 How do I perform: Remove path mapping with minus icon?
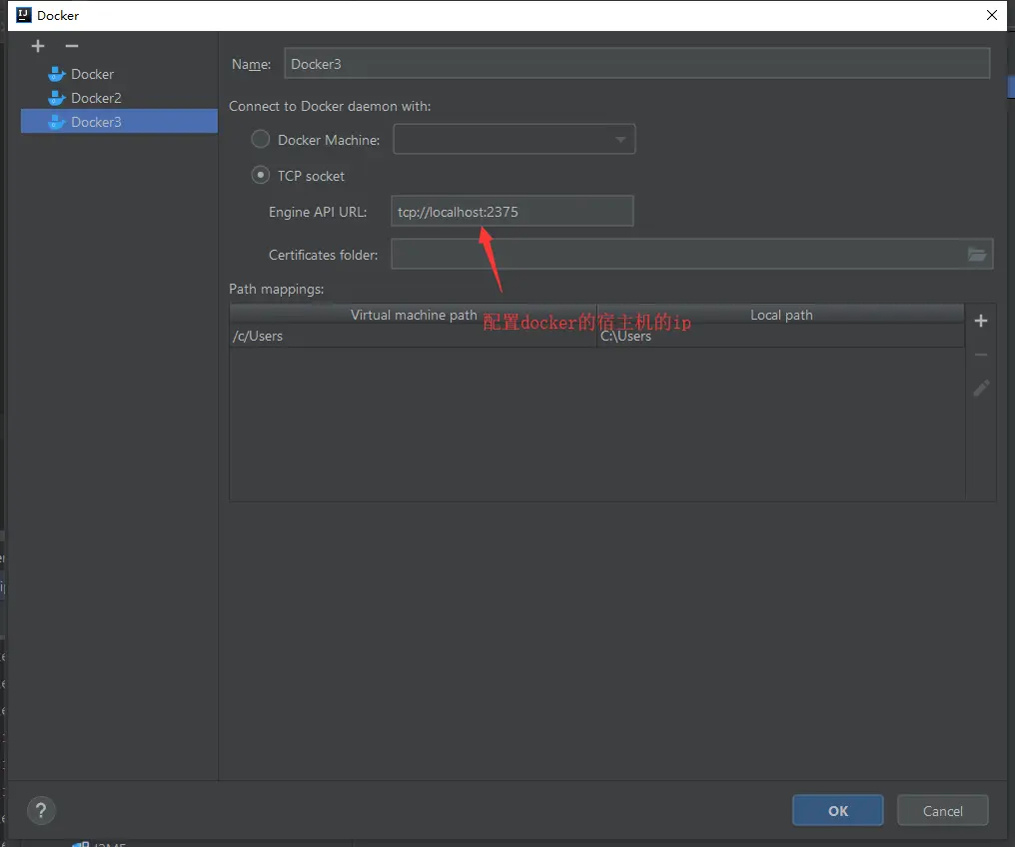click(981, 355)
